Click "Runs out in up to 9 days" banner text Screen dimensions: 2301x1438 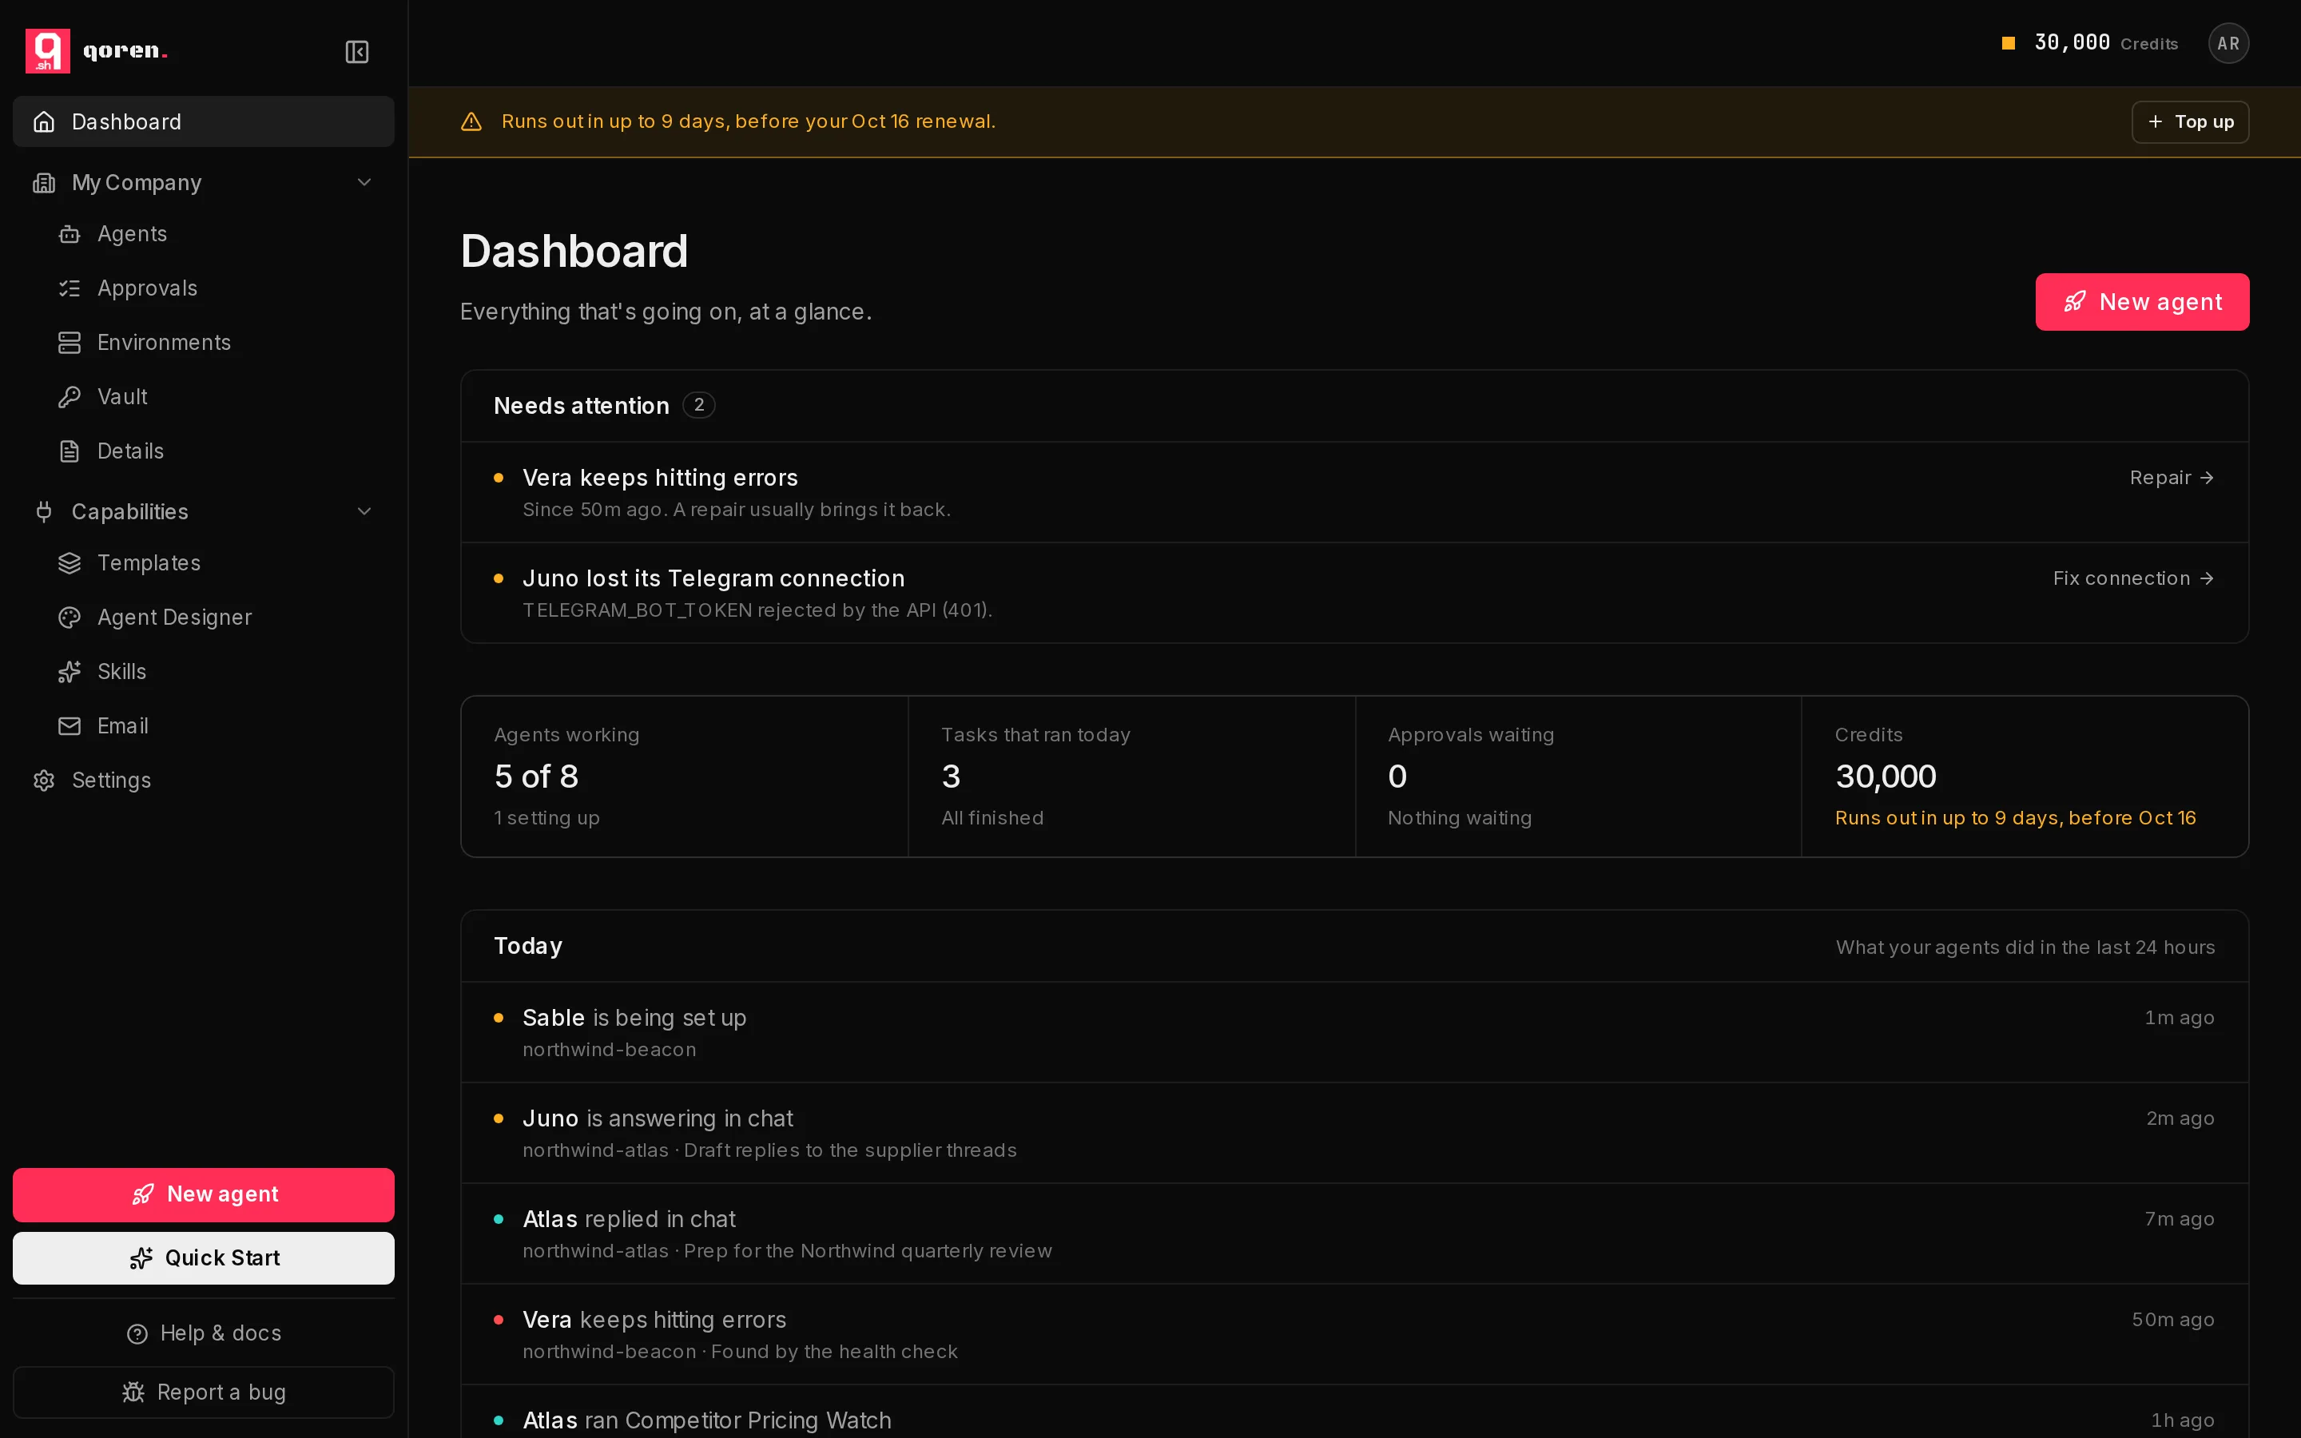coord(749,121)
